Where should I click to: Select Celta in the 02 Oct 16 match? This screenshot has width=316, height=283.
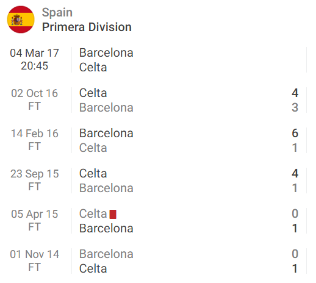pyautogui.click(x=93, y=93)
